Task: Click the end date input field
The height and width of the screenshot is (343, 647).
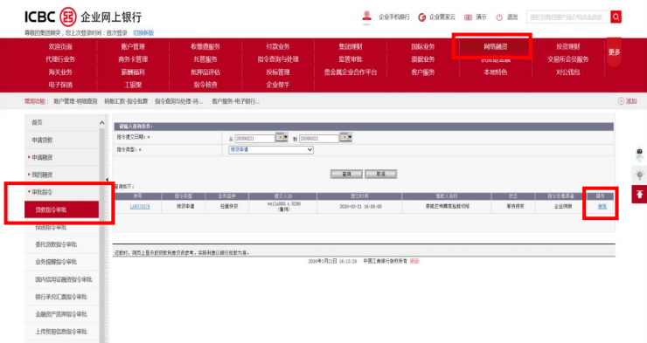Action: (318, 139)
